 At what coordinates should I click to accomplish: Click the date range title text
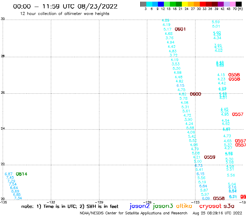(65, 7)
